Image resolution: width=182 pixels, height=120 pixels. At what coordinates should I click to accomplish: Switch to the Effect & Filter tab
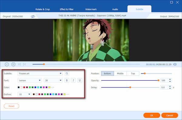67,9
